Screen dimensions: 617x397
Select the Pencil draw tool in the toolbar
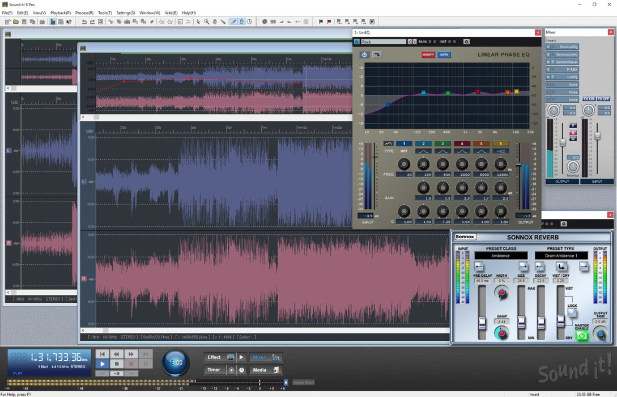pos(233,22)
